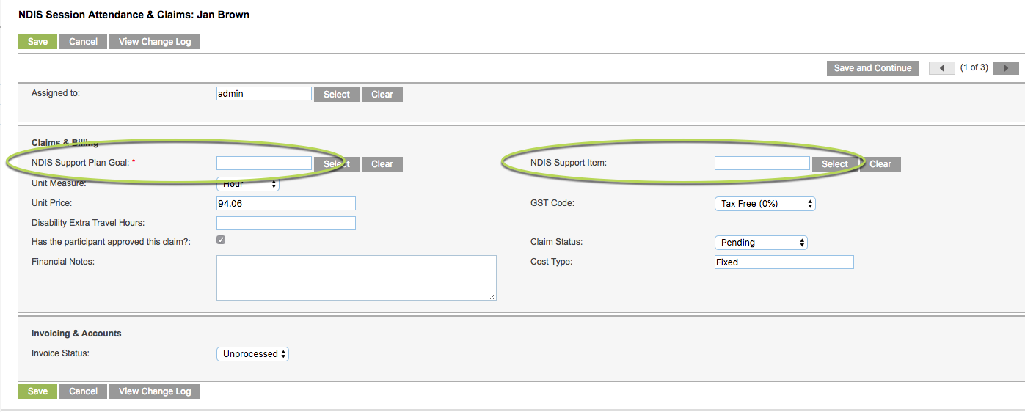
Task: Click the Cost Type field
Action: [x=784, y=262]
